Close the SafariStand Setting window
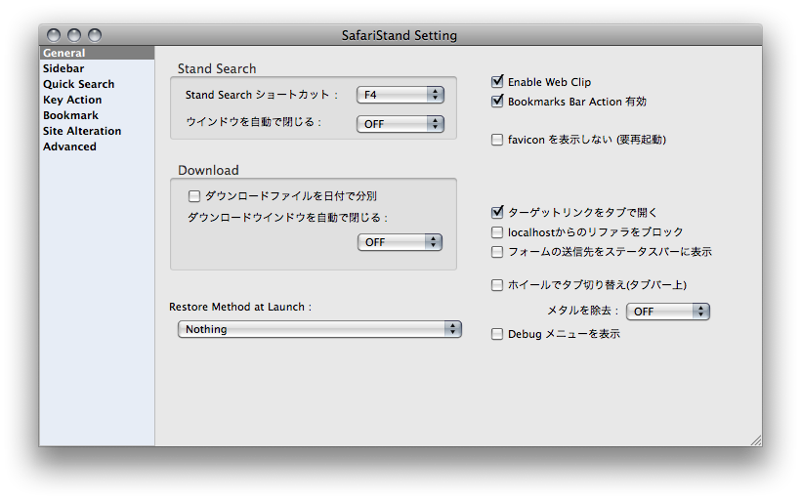This screenshot has width=801, height=500. pyautogui.click(x=54, y=35)
